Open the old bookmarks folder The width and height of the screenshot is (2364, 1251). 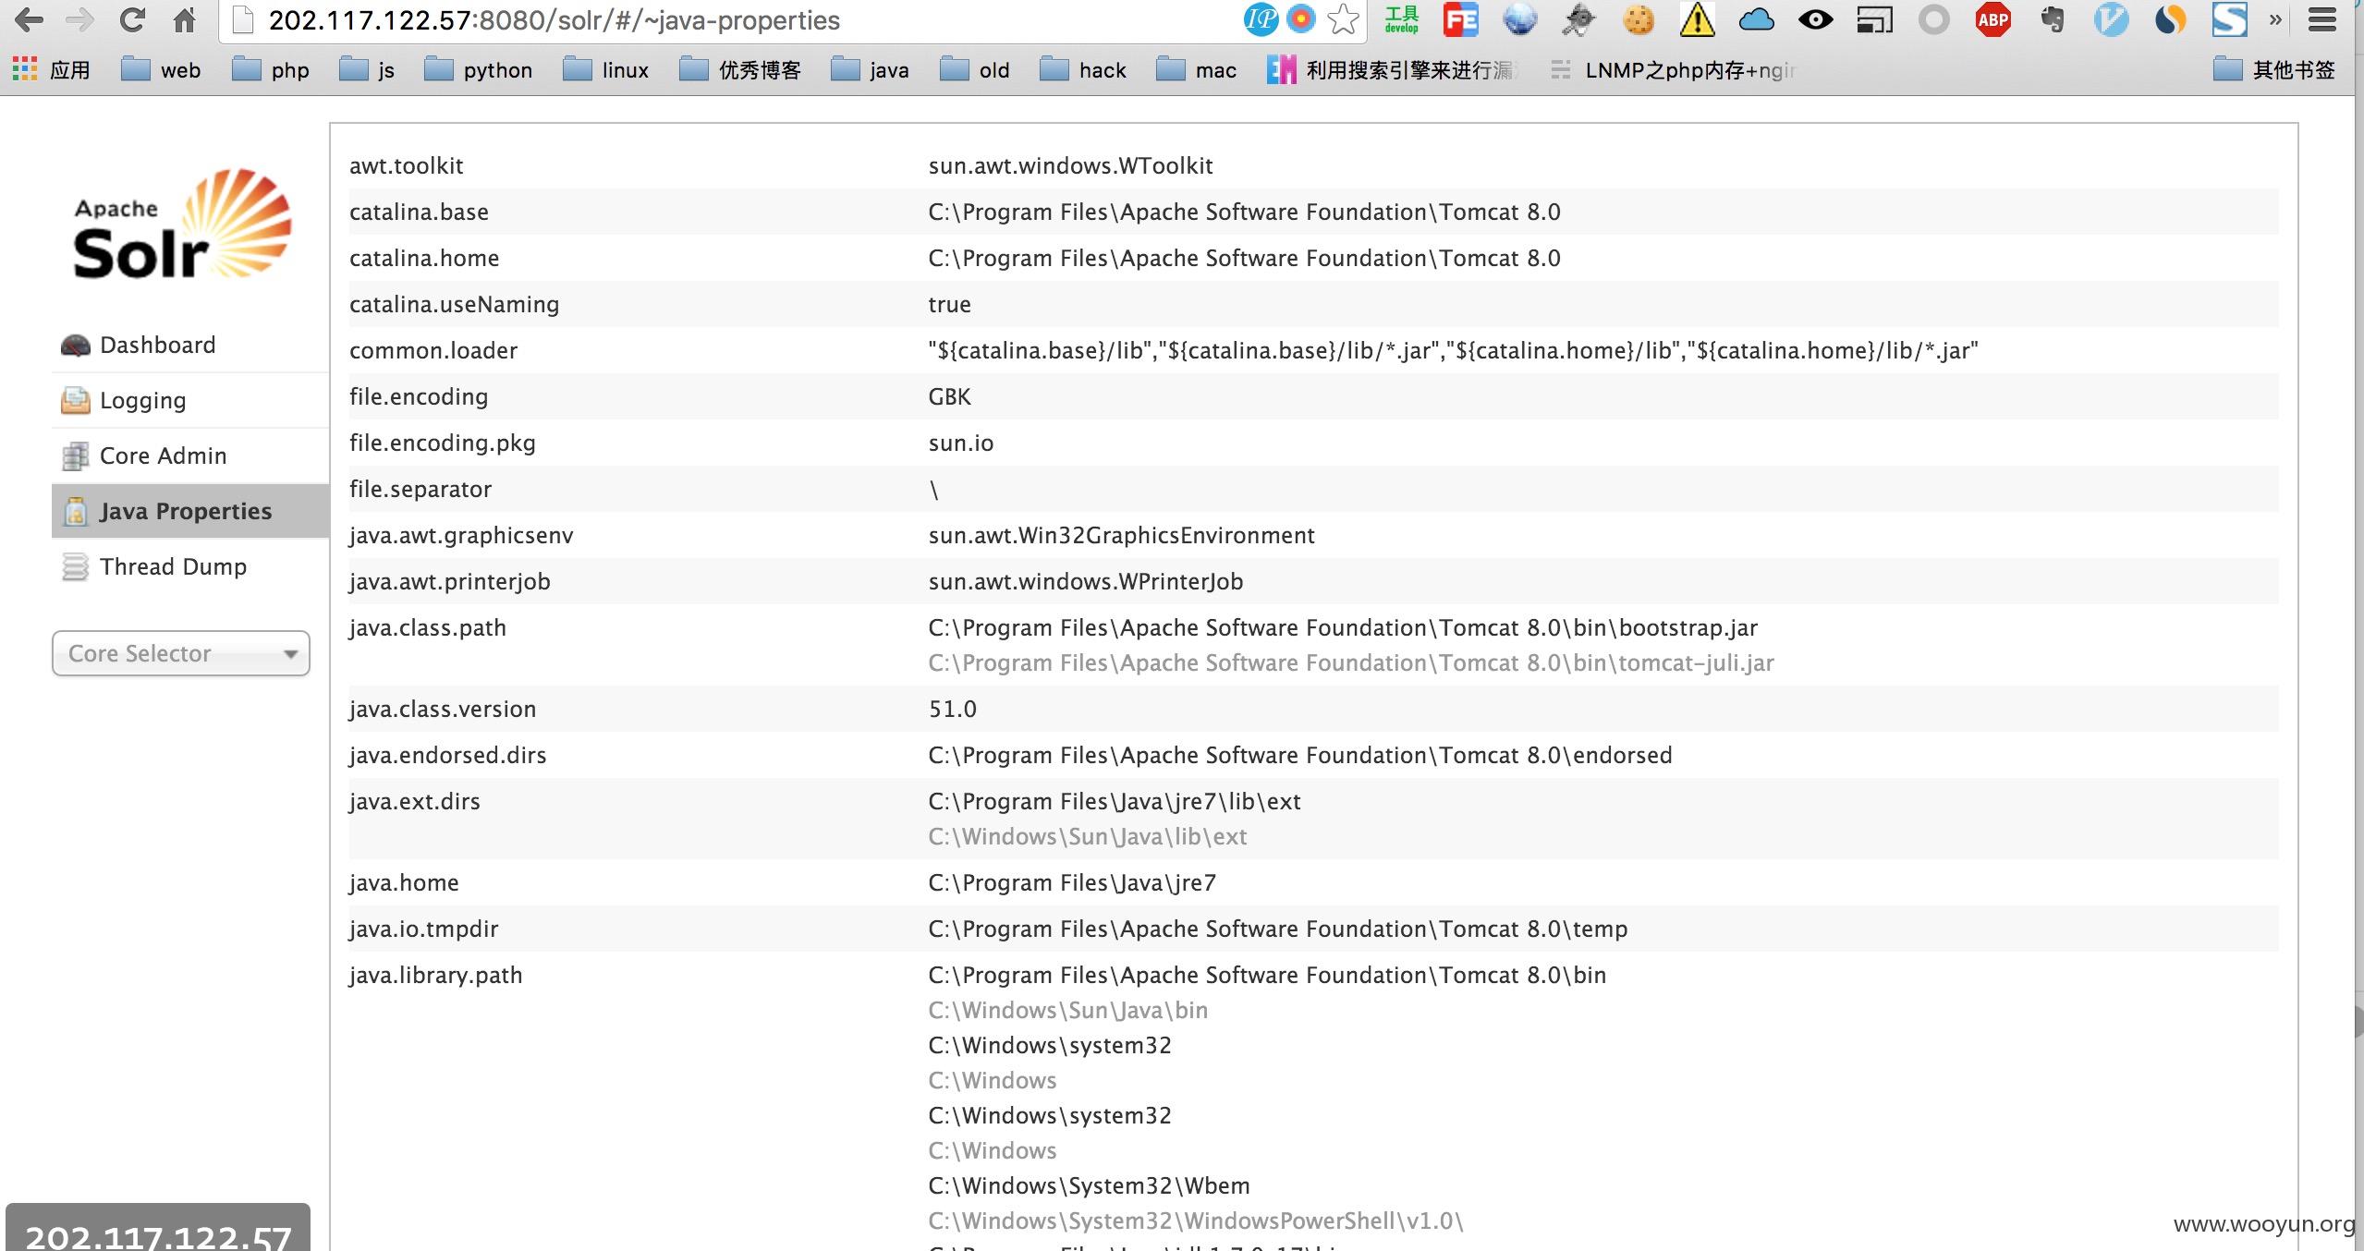pyautogui.click(x=975, y=70)
